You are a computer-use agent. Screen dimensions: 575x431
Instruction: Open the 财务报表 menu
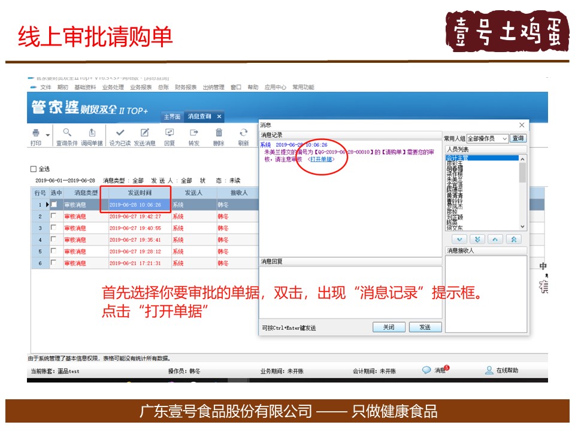(x=186, y=87)
